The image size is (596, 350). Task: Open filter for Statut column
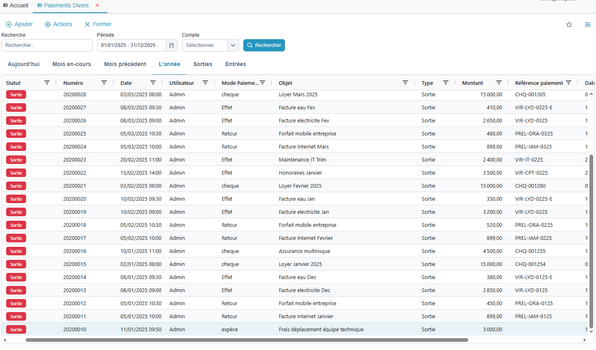47,83
